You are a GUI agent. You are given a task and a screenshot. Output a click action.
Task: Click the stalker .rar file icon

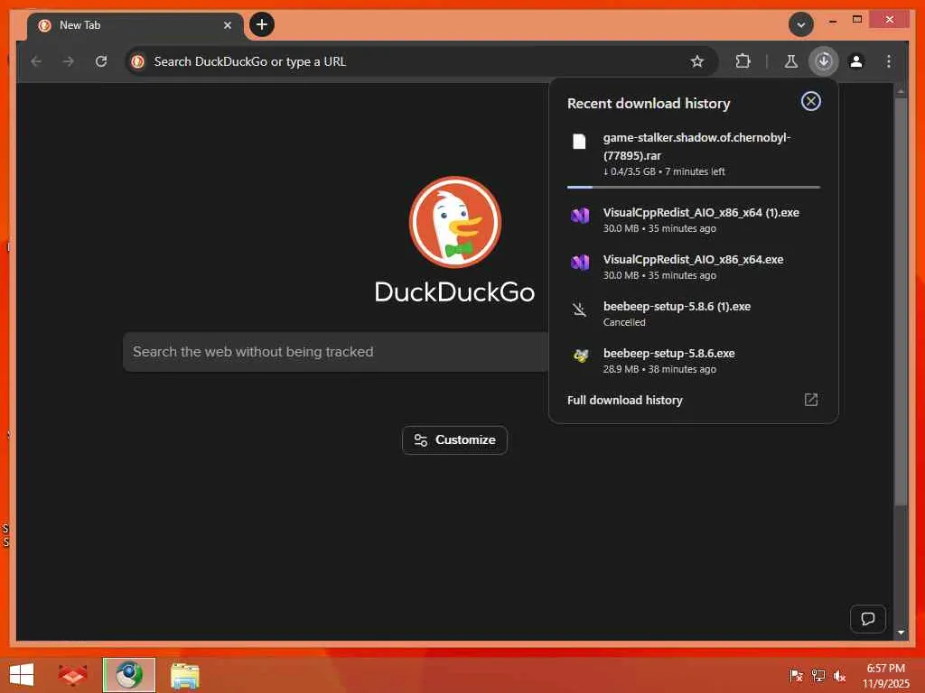579,142
